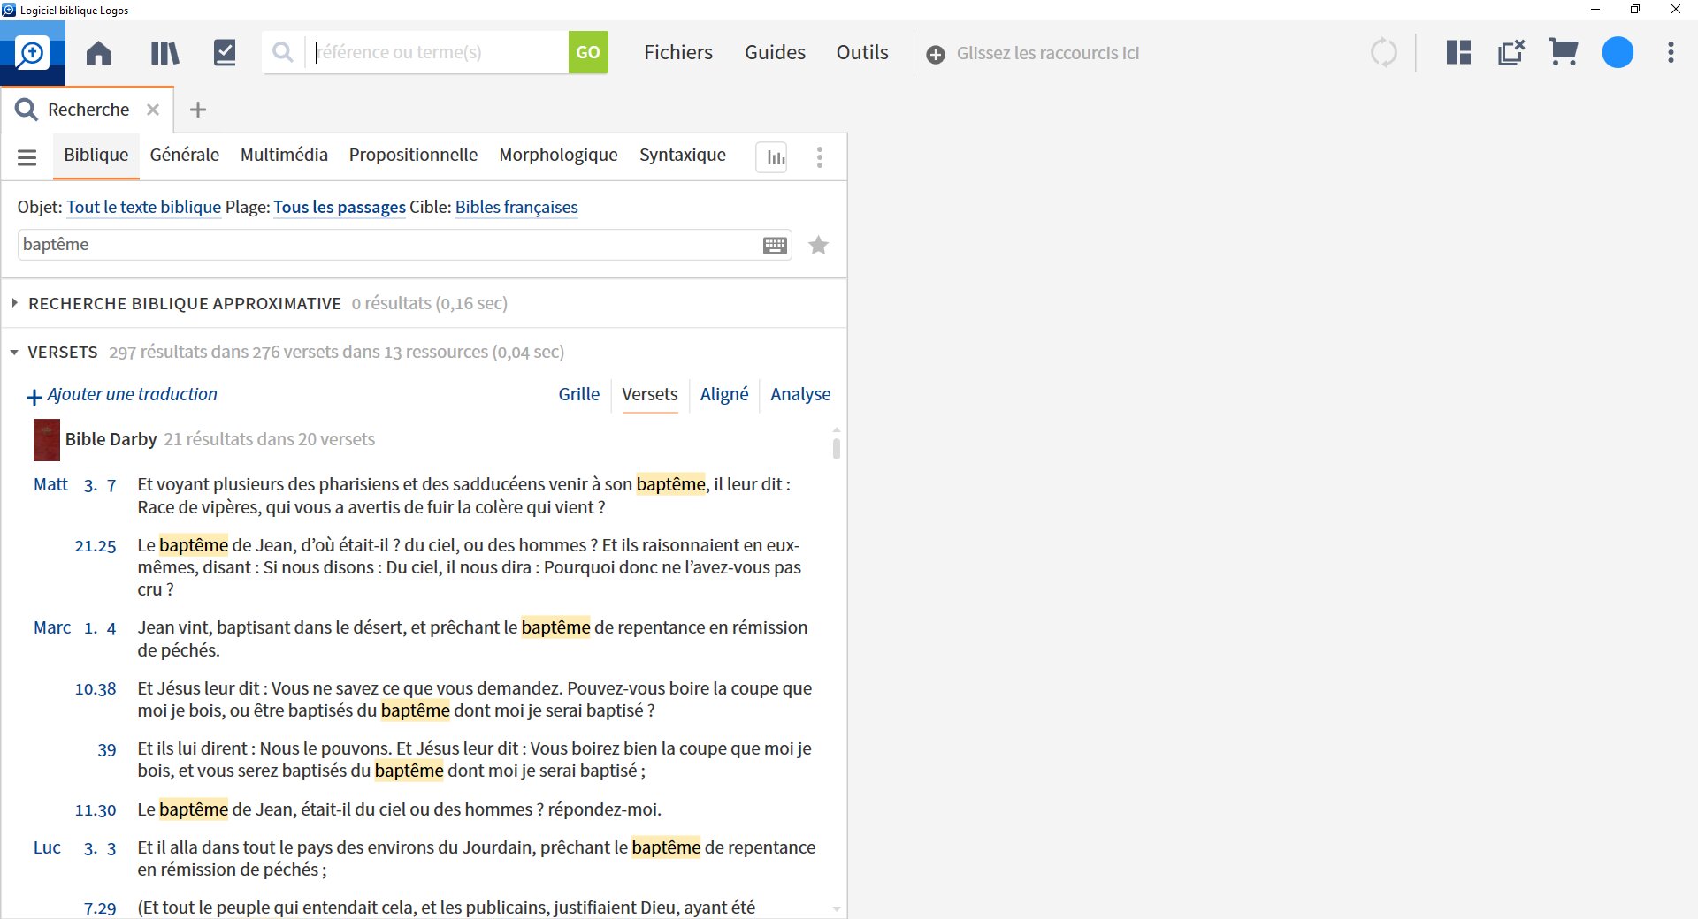The image size is (1698, 919).
Task: Click highlighted baptême in verse 11.30
Action: [x=194, y=809]
